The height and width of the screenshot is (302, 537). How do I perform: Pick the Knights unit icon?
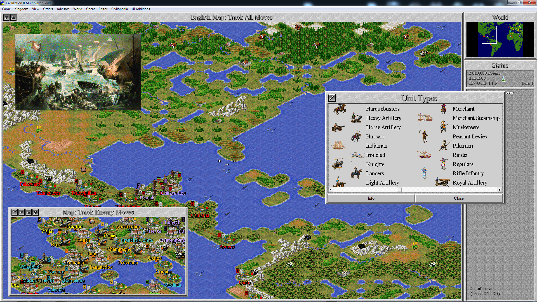click(x=338, y=164)
